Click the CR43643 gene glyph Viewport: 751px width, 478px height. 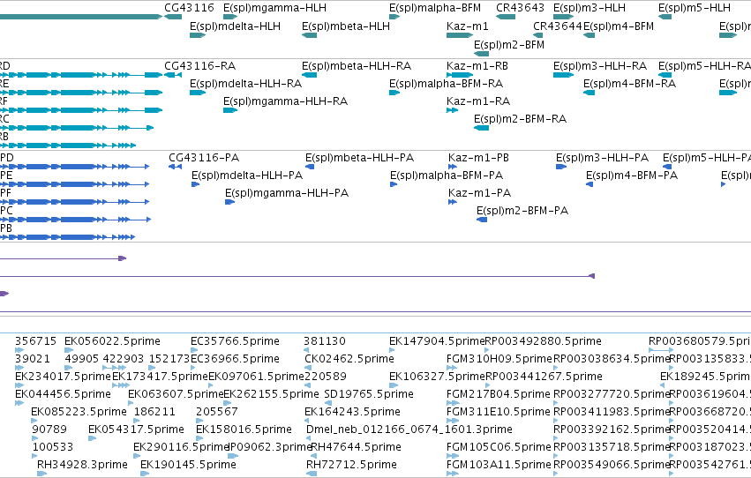(x=506, y=17)
